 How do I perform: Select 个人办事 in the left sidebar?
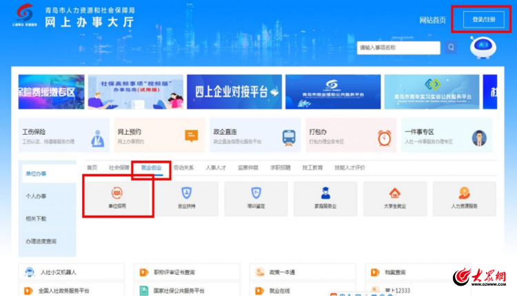[37, 196]
